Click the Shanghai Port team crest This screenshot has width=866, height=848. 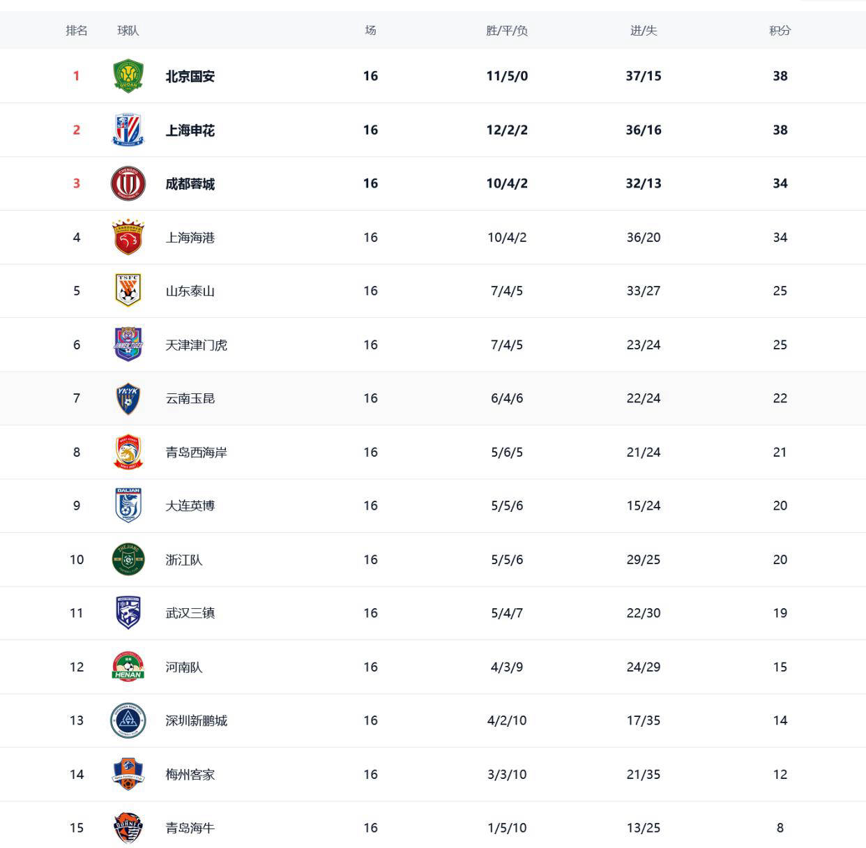tap(128, 237)
